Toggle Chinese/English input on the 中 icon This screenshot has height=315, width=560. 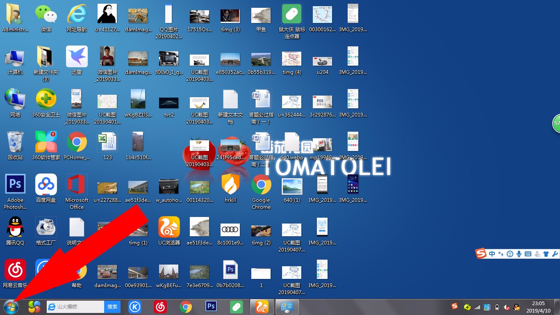(492, 253)
